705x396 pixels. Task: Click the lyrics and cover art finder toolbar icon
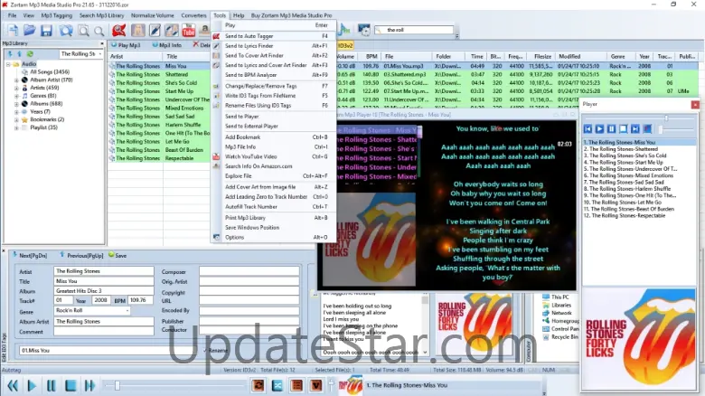172,30
